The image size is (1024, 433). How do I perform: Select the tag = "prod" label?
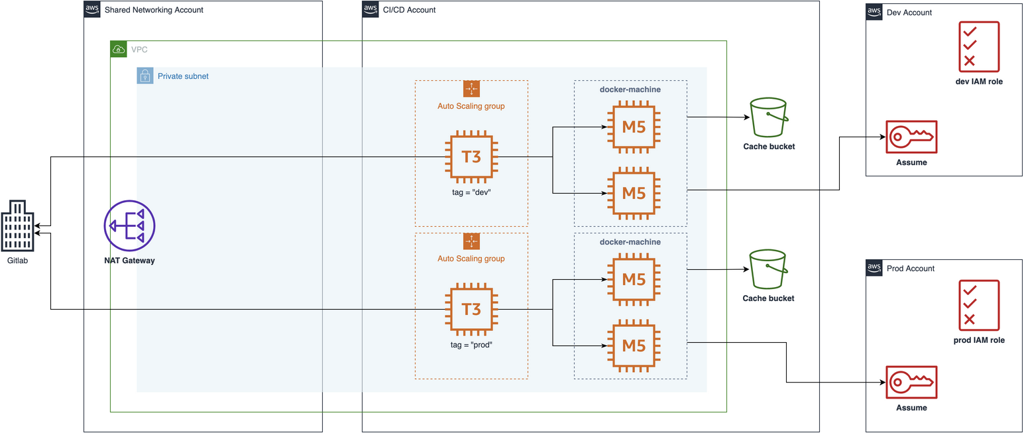pyautogui.click(x=471, y=345)
